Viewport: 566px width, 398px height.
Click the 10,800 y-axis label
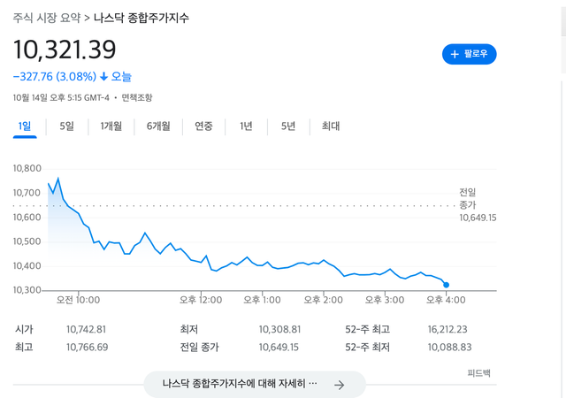tap(27, 168)
